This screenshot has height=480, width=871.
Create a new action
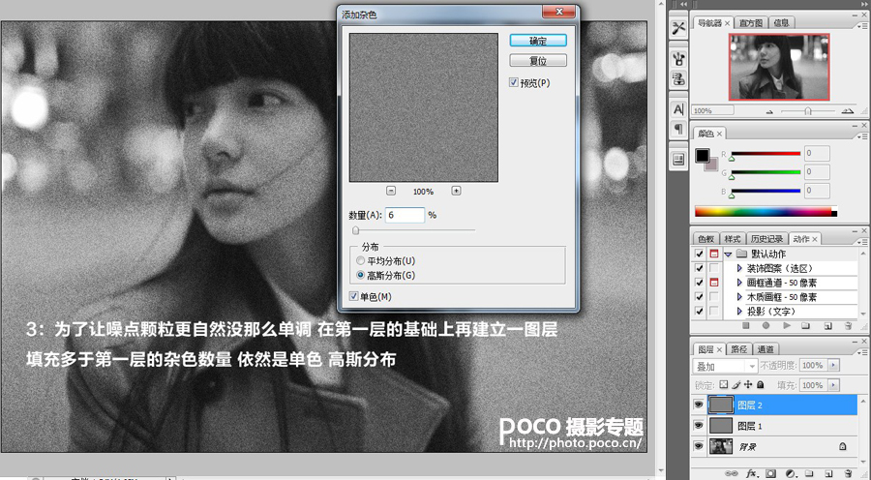click(x=827, y=325)
